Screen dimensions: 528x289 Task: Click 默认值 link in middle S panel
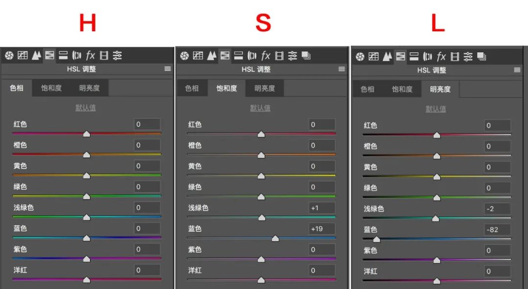[x=260, y=108]
